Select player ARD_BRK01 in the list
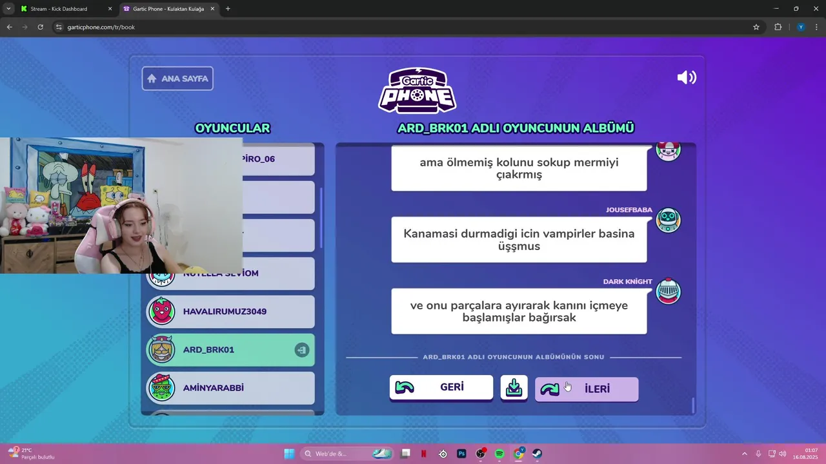This screenshot has width=826, height=464. pos(230,350)
